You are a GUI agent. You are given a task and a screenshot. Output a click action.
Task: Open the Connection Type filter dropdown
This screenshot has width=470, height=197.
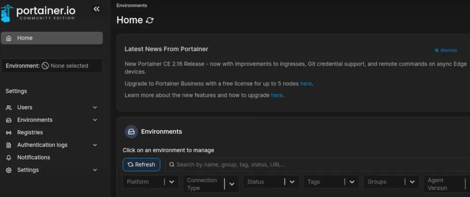pyautogui.click(x=211, y=184)
